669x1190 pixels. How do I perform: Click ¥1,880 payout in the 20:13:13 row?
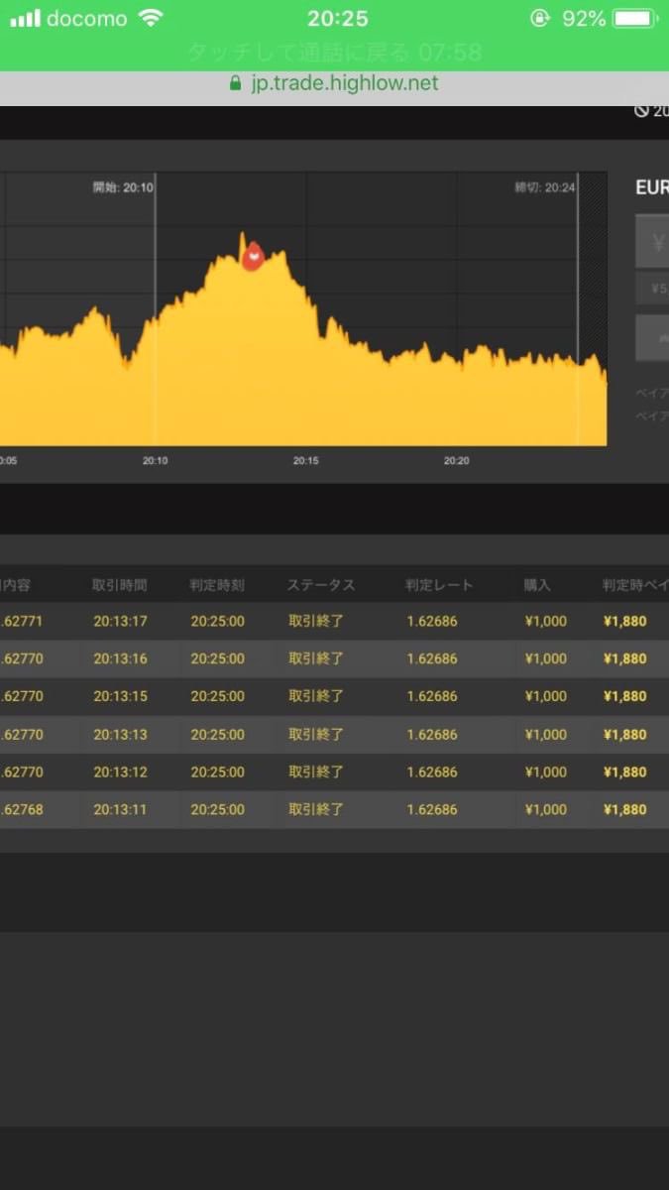[x=624, y=734]
